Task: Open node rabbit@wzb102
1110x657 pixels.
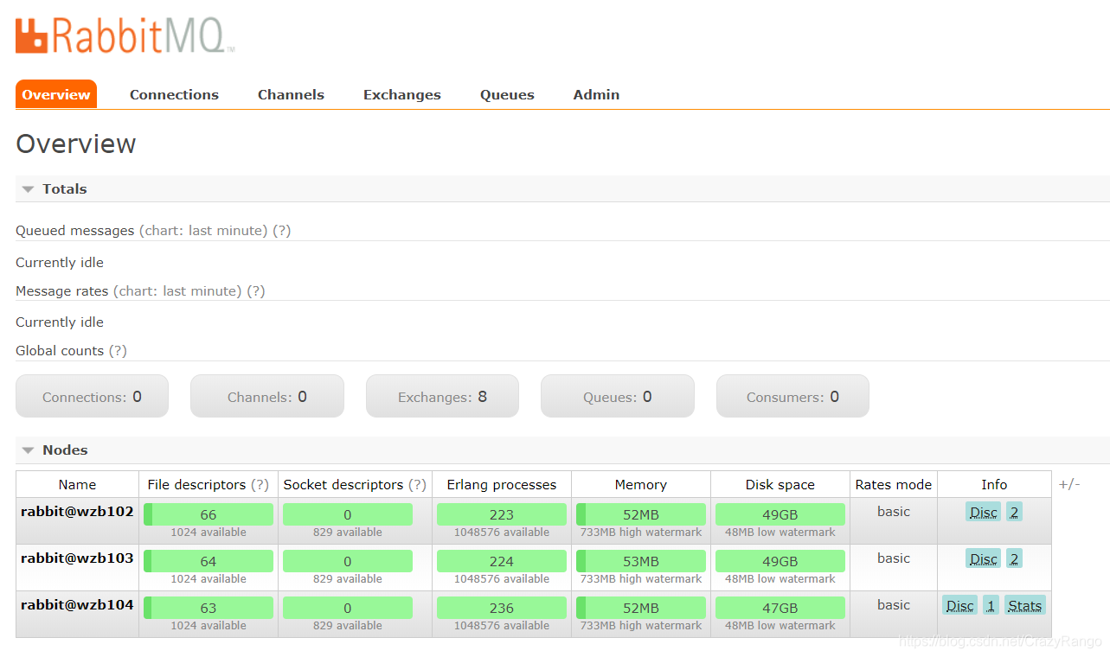Action: pyautogui.click(x=77, y=512)
